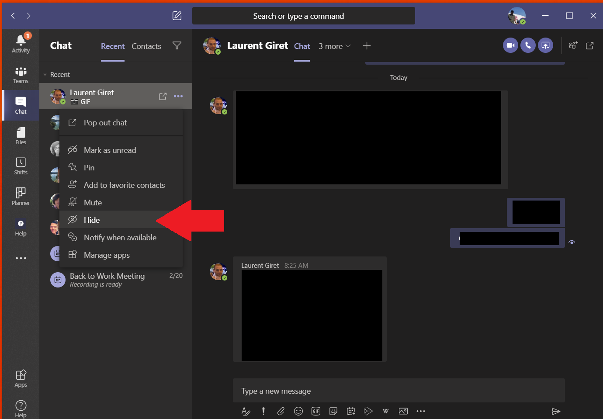Click the more options dots on Laurent Giret chat

point(178,96)
